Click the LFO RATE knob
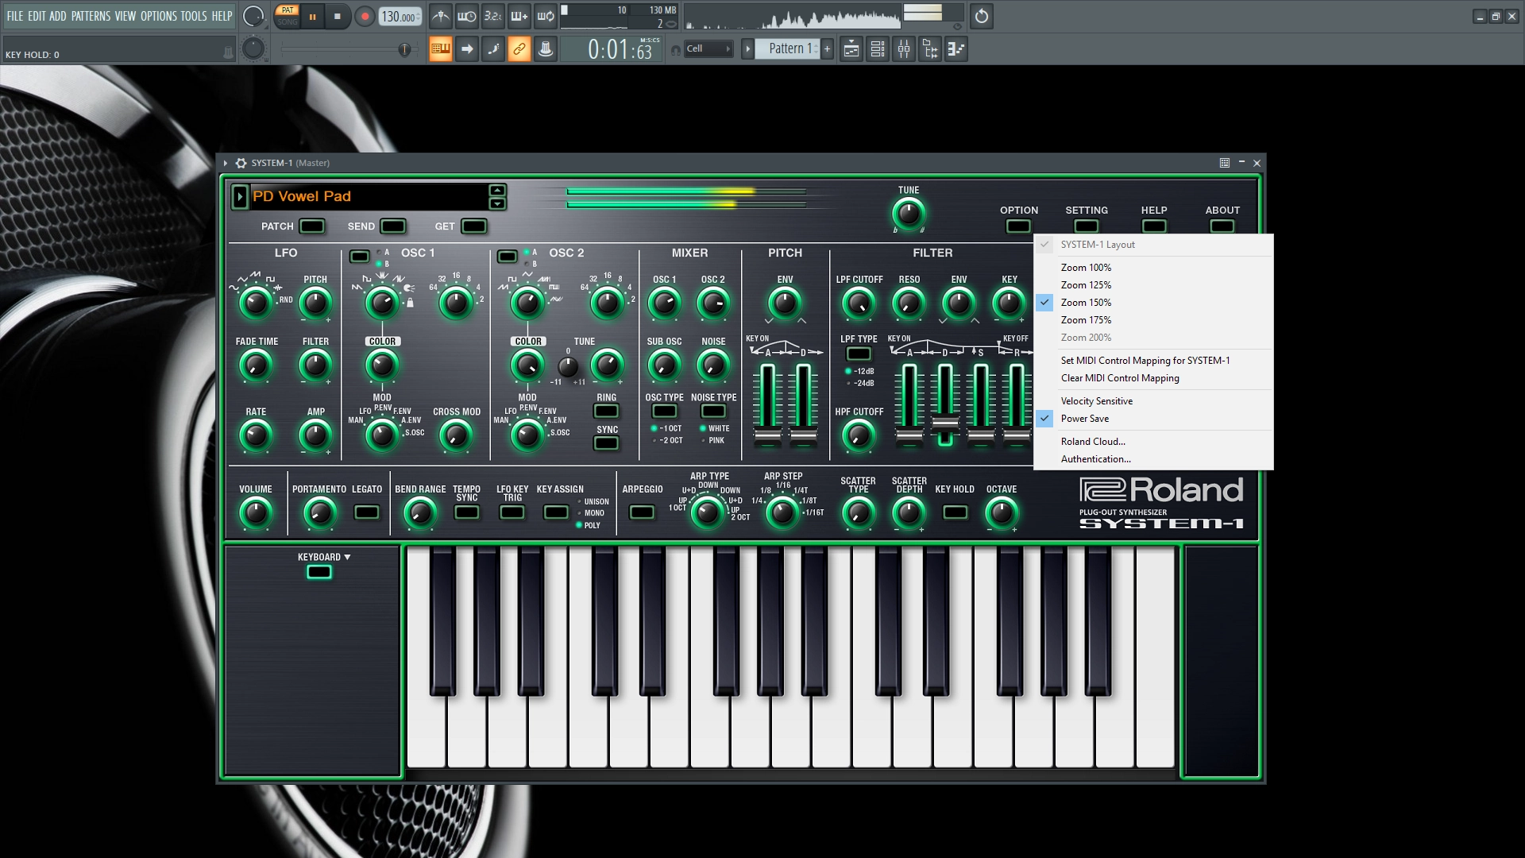1525x858 pixels. pyautogui.click(x=256, y=435)
